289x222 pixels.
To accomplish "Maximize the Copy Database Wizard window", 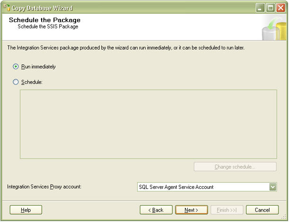I will tap(271, 8).
